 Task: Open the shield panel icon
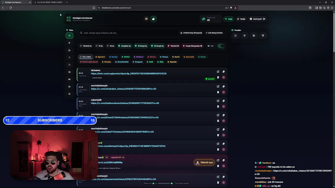pyautogui.click(x=244, y=36)
